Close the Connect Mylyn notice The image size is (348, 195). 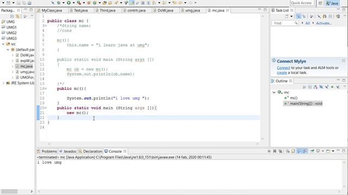pos(343,60)
